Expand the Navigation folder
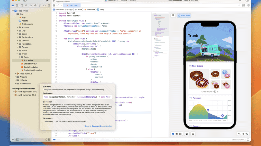Screen dimensions: 261x146 (17, 44)
